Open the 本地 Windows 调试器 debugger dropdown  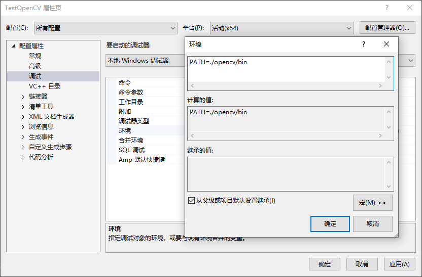[411, 61]
